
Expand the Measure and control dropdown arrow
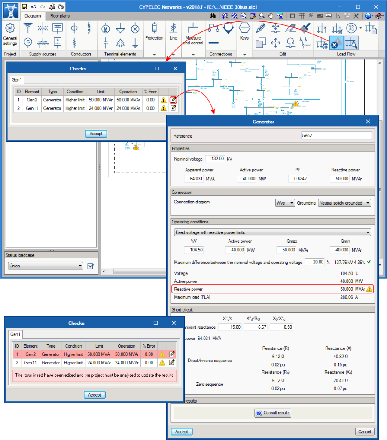(x=193, y=55)
